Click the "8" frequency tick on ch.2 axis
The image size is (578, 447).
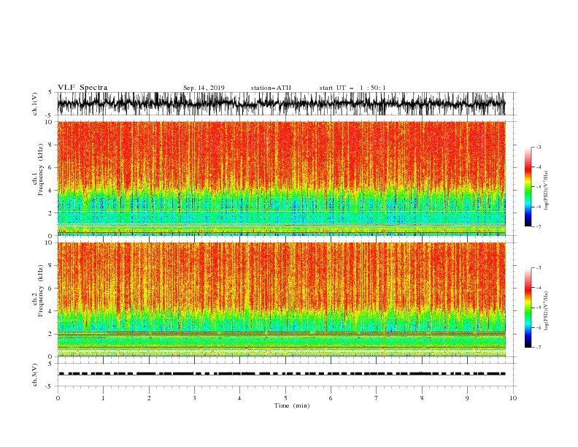click(52, 266)
